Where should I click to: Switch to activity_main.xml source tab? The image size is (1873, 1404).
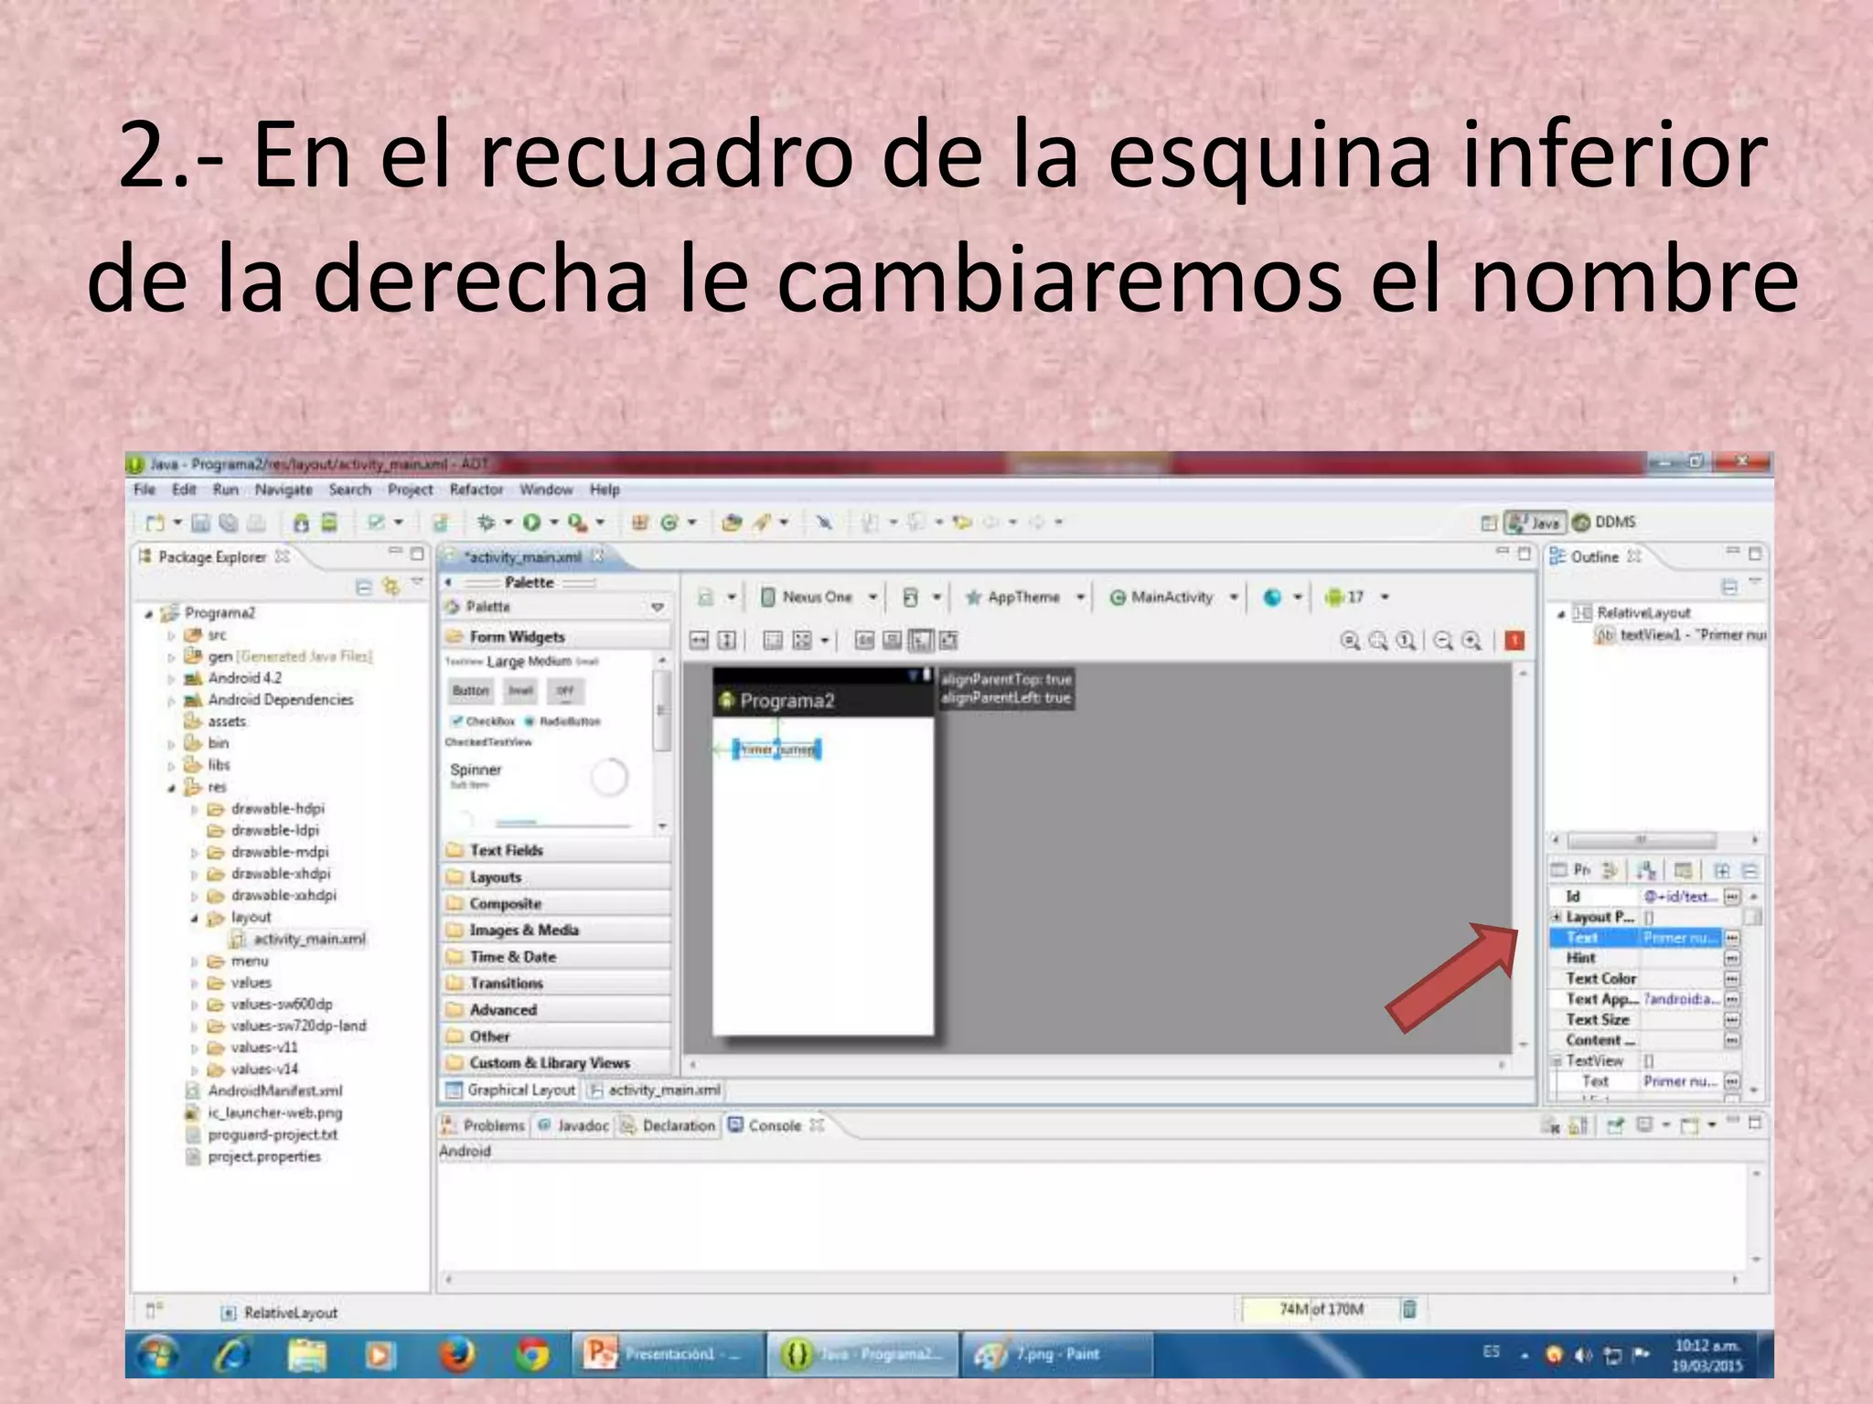click(x=655, y=1090)
